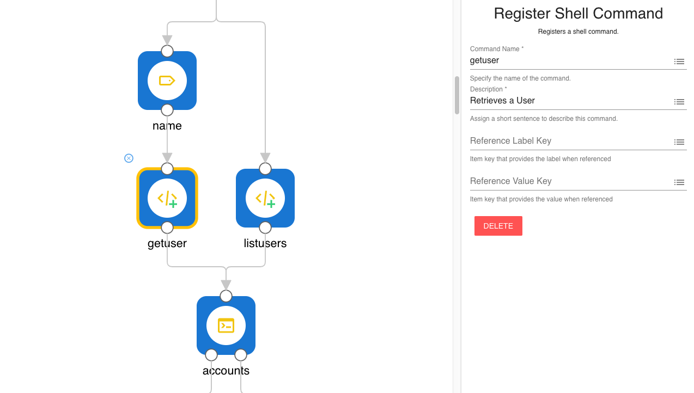Expand the Reference Label Key options list

[679, 142]
